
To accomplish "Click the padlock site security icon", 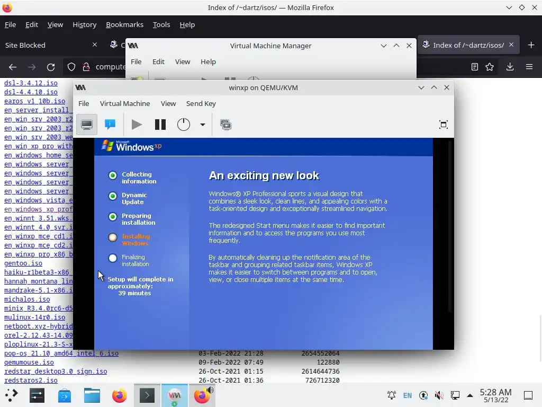I will (x=86, y=67).
